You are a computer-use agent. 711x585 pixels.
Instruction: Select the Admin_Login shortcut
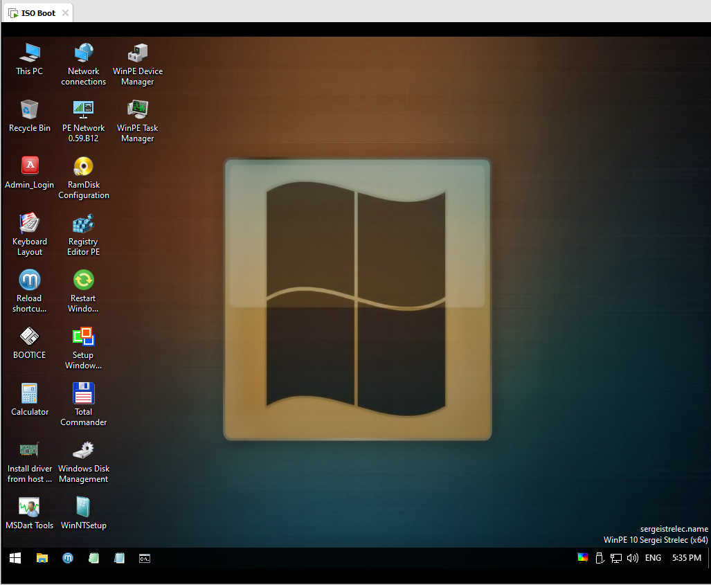click(x=30, y=173)
